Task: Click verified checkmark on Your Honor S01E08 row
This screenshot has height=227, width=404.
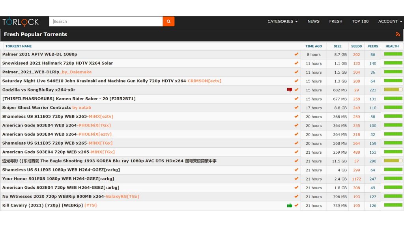Action: [x=296, y=179]
